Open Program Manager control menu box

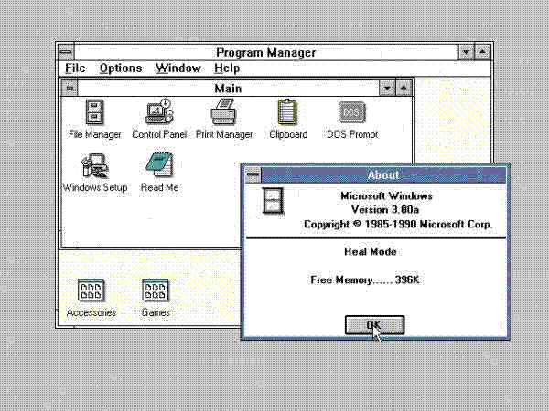tap(66, 52)
